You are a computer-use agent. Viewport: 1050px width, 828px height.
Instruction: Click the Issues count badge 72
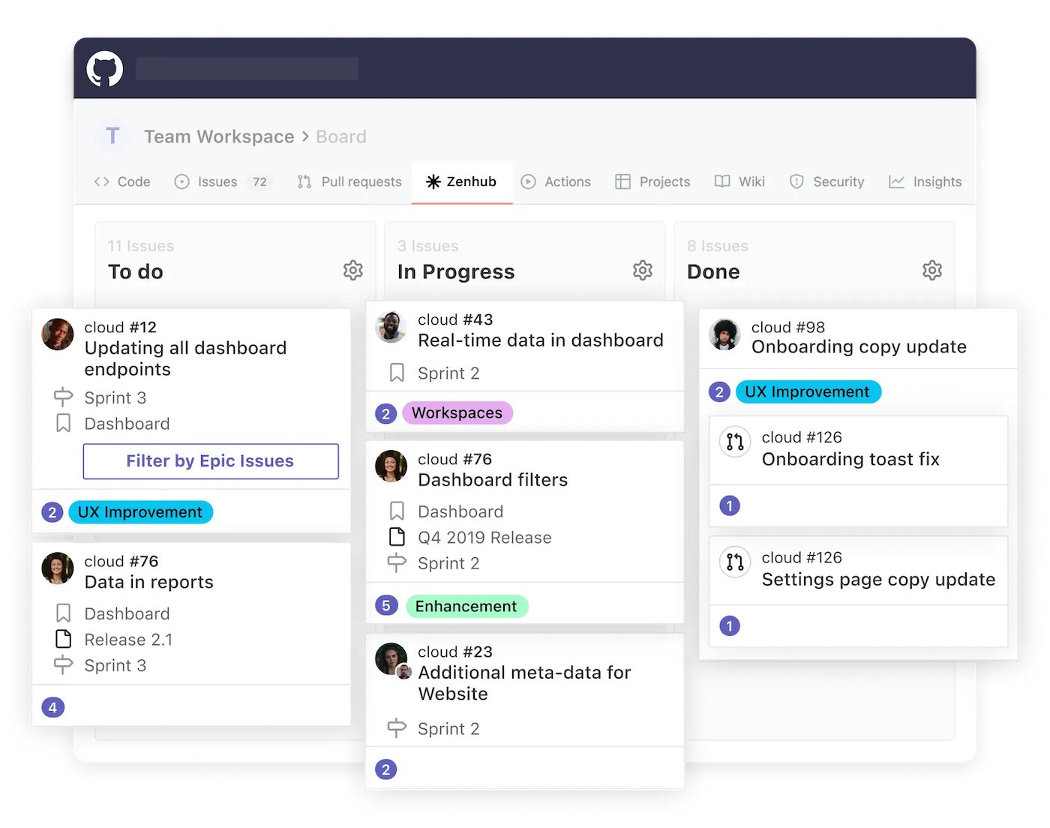[259, 181]
